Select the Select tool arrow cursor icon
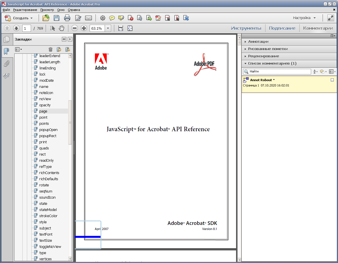Image resolution: width=338 pixels, height=263 pixels. pos(52,28)
